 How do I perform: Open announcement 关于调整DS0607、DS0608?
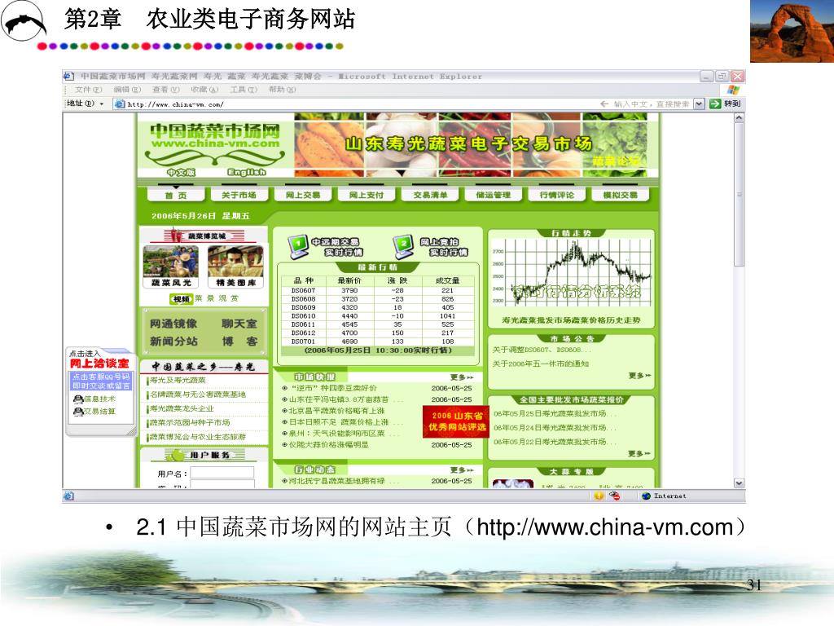coord(542,350)
